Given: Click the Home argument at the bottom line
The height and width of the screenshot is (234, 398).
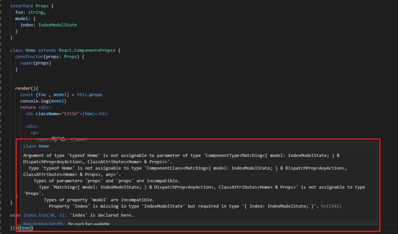Looking at the screenshot, I should click(25, 228).
